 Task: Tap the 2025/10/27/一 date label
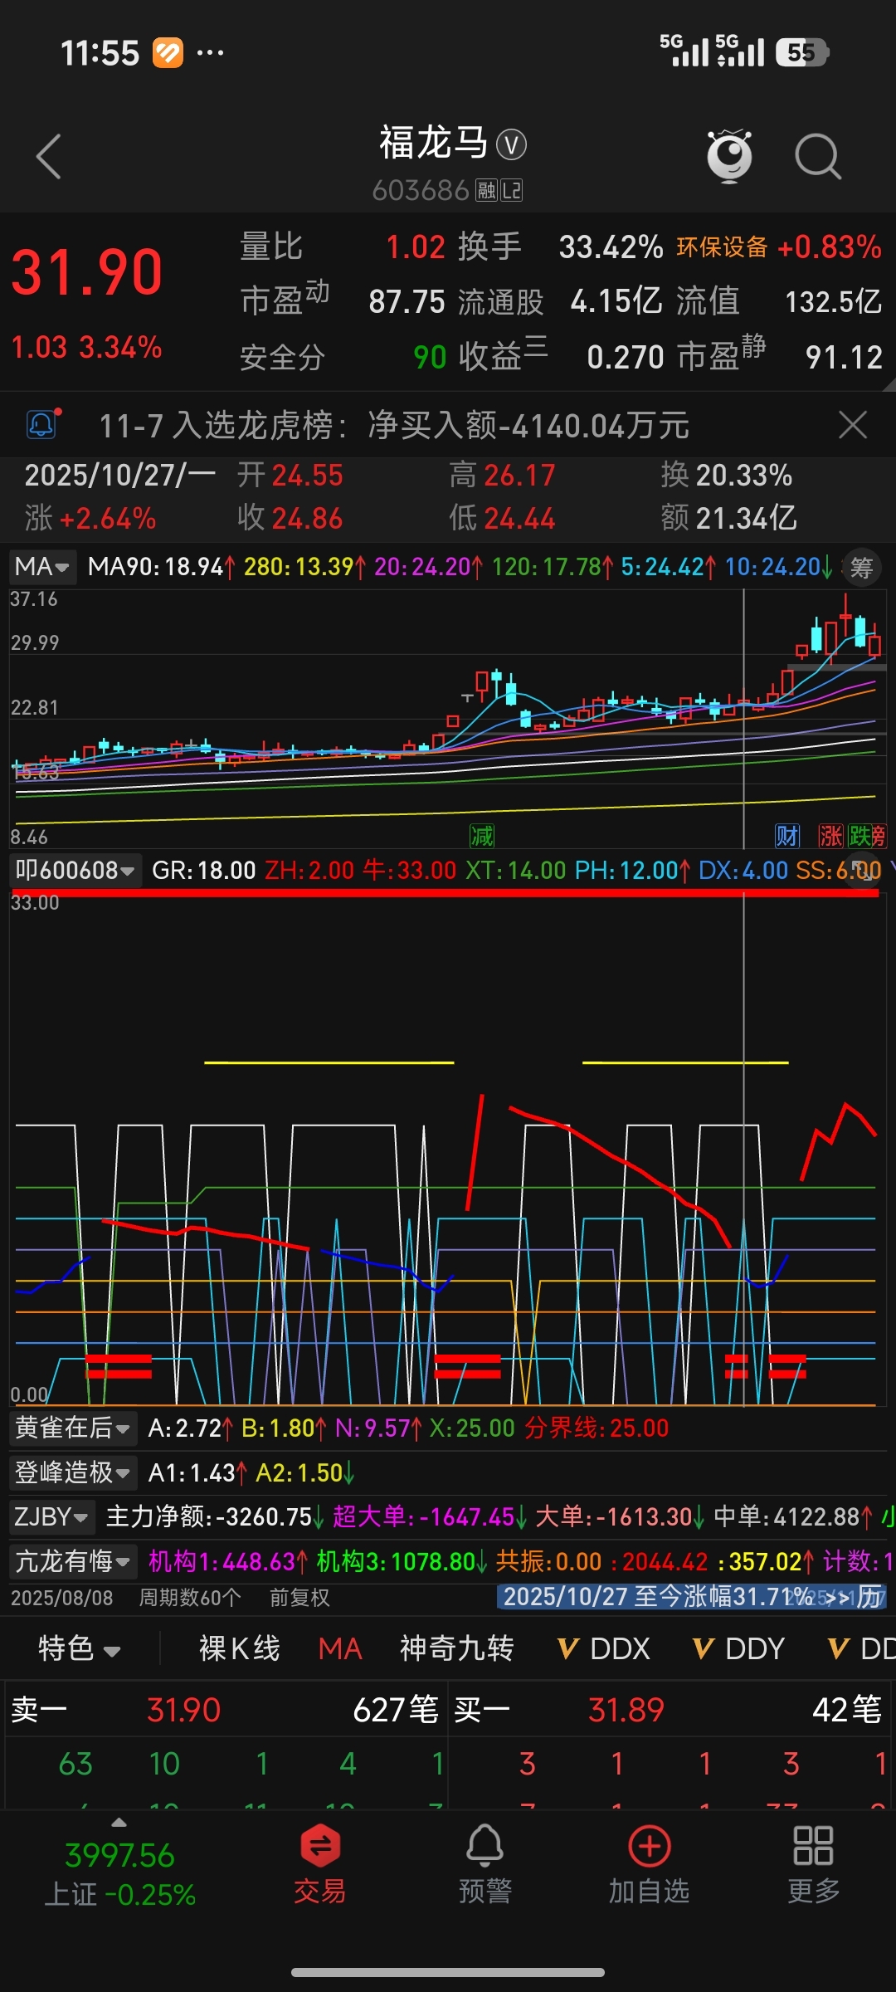click(x=120, y=476)
